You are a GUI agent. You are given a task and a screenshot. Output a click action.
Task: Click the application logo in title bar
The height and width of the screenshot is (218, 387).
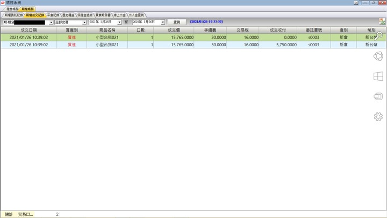3,3
